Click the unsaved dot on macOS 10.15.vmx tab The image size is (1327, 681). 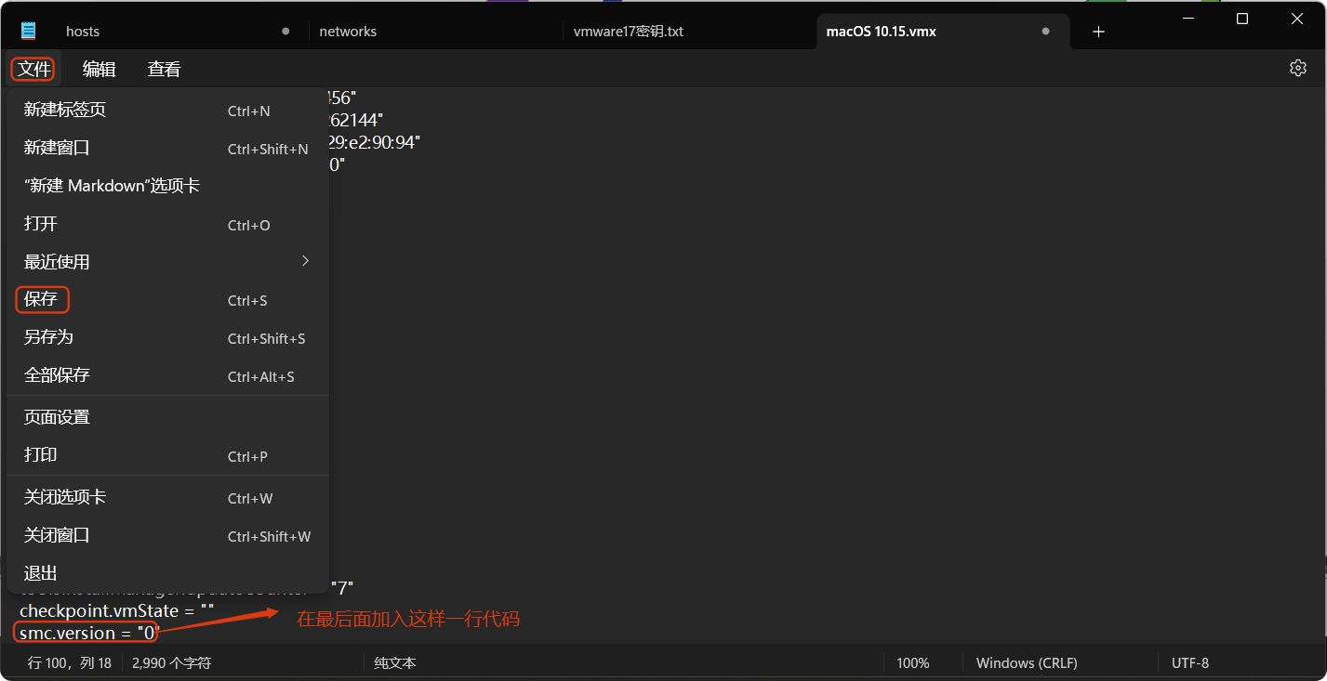(1046, 31)
